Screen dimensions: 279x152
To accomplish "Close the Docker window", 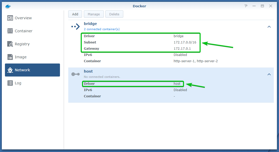I will (x=271, y=6).
